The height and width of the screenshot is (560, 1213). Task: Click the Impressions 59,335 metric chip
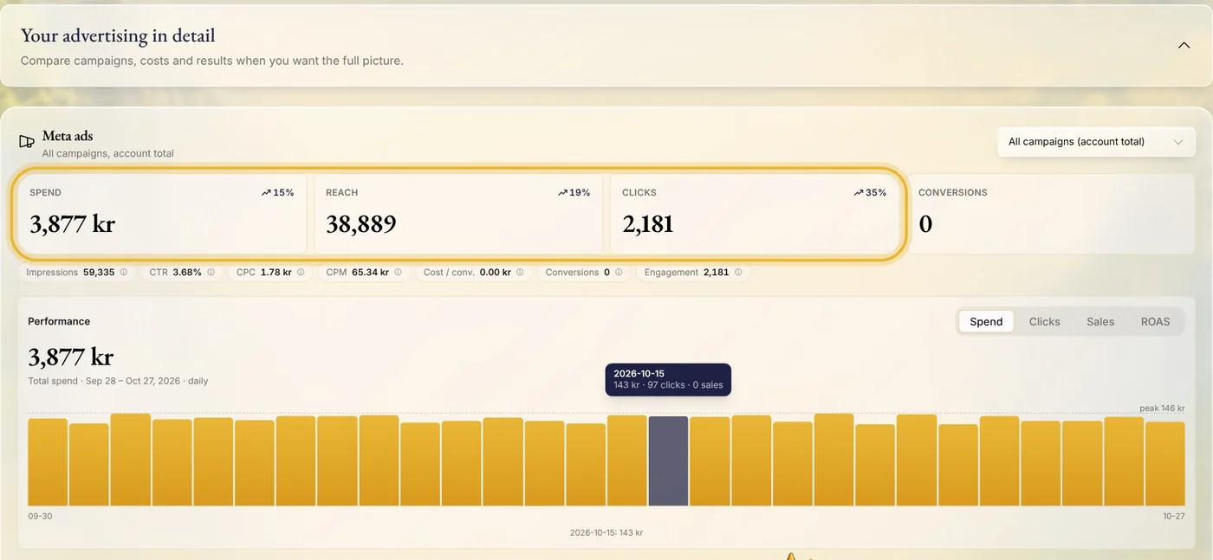tap(77, 272)
